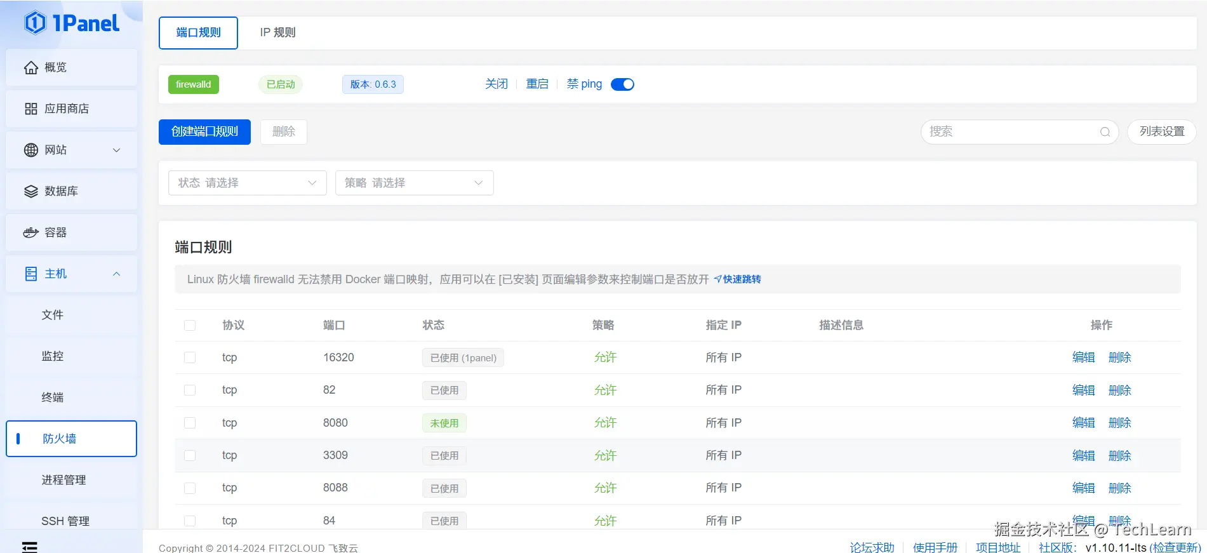Click the 已使用 (1panel) status tag
1207x553 pixels.
point(463,358)
